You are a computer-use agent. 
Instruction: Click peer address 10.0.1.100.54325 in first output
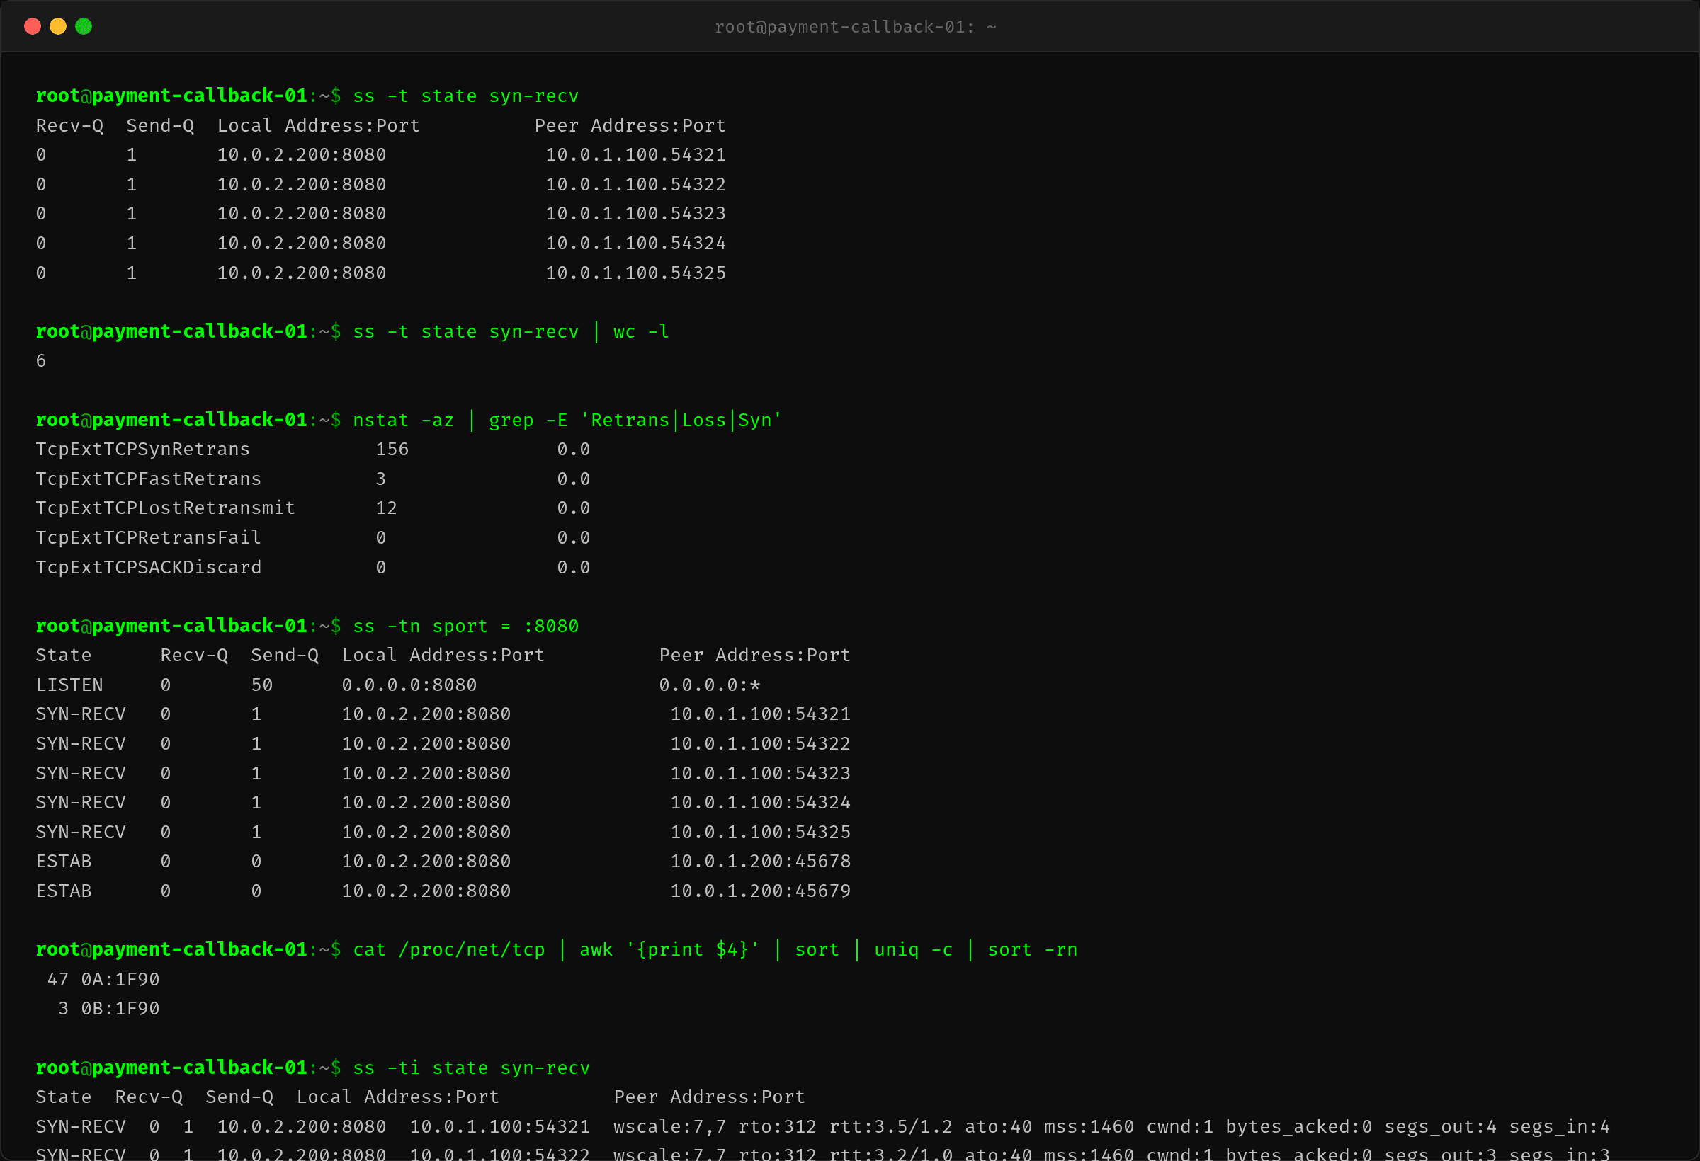click(635, 273)
